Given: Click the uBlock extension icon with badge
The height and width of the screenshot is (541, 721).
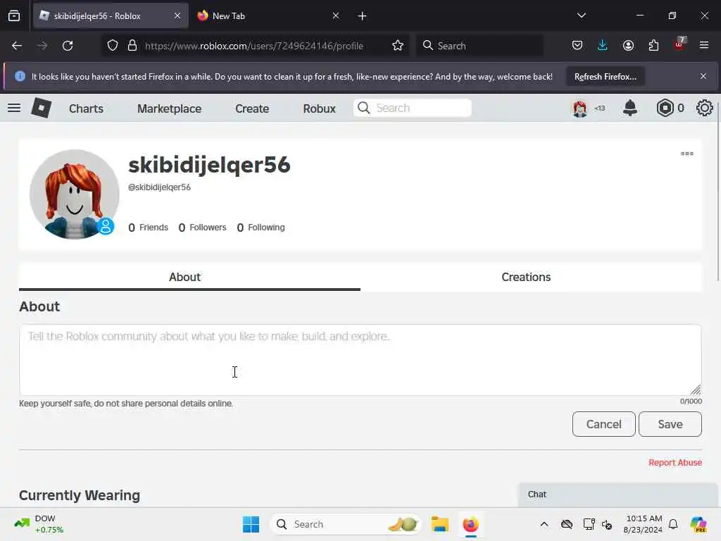Looking at the screenshot, I should point(679,44).
